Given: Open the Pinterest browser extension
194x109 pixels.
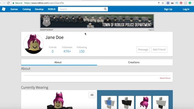Looking at the screenshot, I should click(181, 3).
